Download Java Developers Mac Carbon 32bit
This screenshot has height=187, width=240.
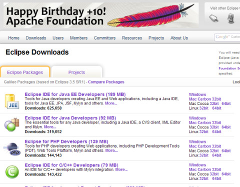tap(205, 122)
